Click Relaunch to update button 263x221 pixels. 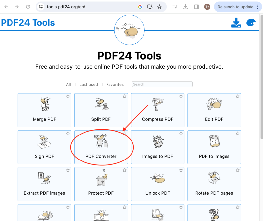[235, 7]
